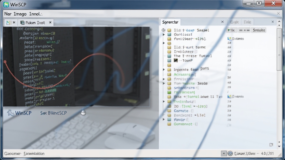Screen dimensions: 285x160
Task: Click the dark thumbnail icon beside ToanP
Action: coord(176,60)
